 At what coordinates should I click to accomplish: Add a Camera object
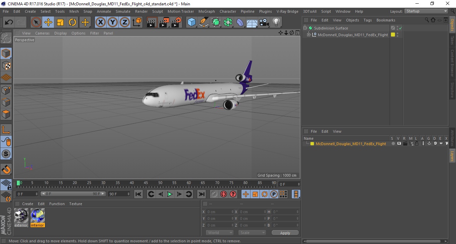tap(264, 22)
